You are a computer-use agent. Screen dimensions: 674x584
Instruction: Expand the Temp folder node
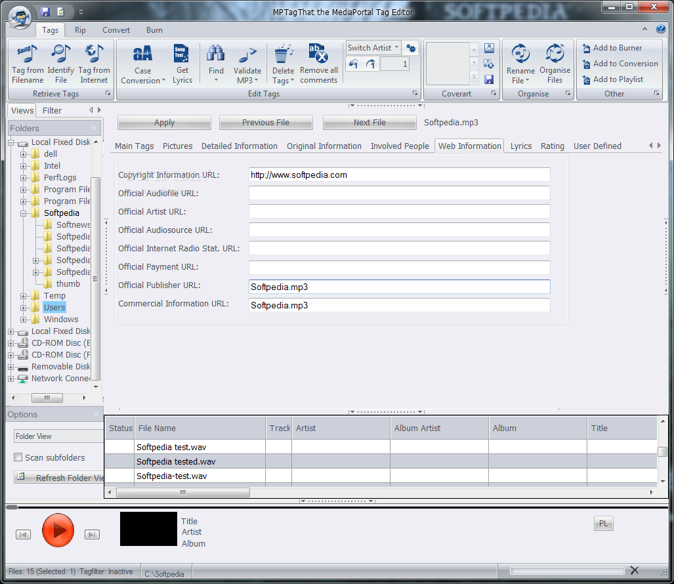(x=23, y=296)
